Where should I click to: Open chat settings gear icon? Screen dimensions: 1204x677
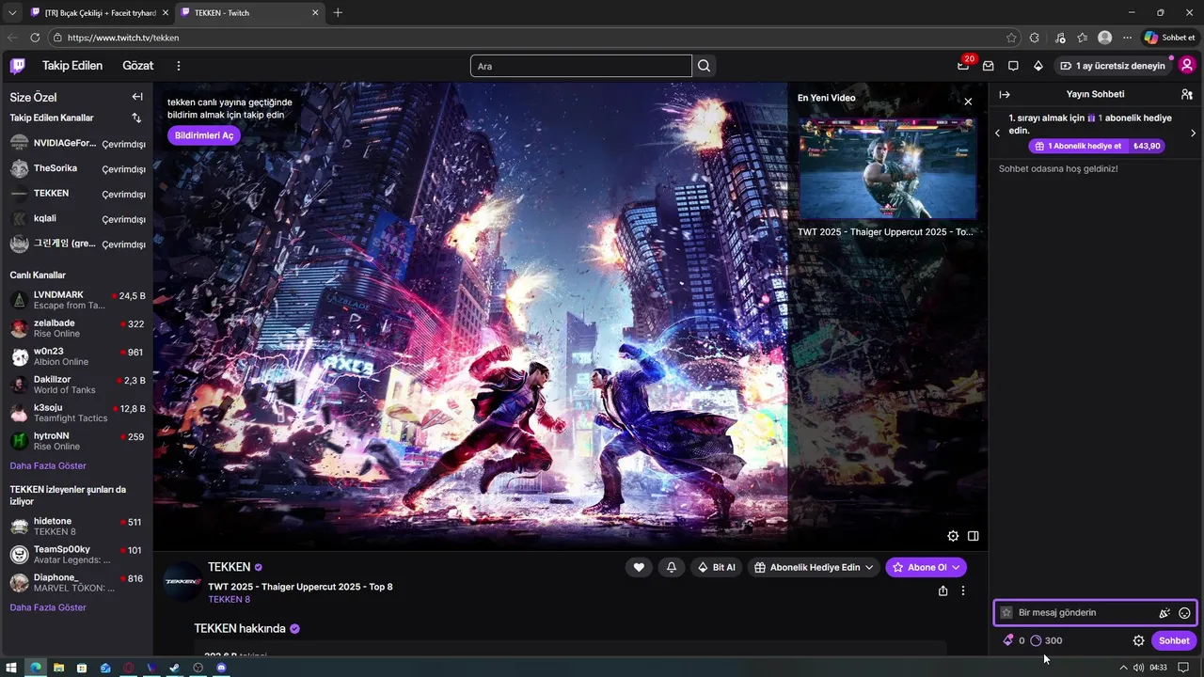pos(1138,640)
